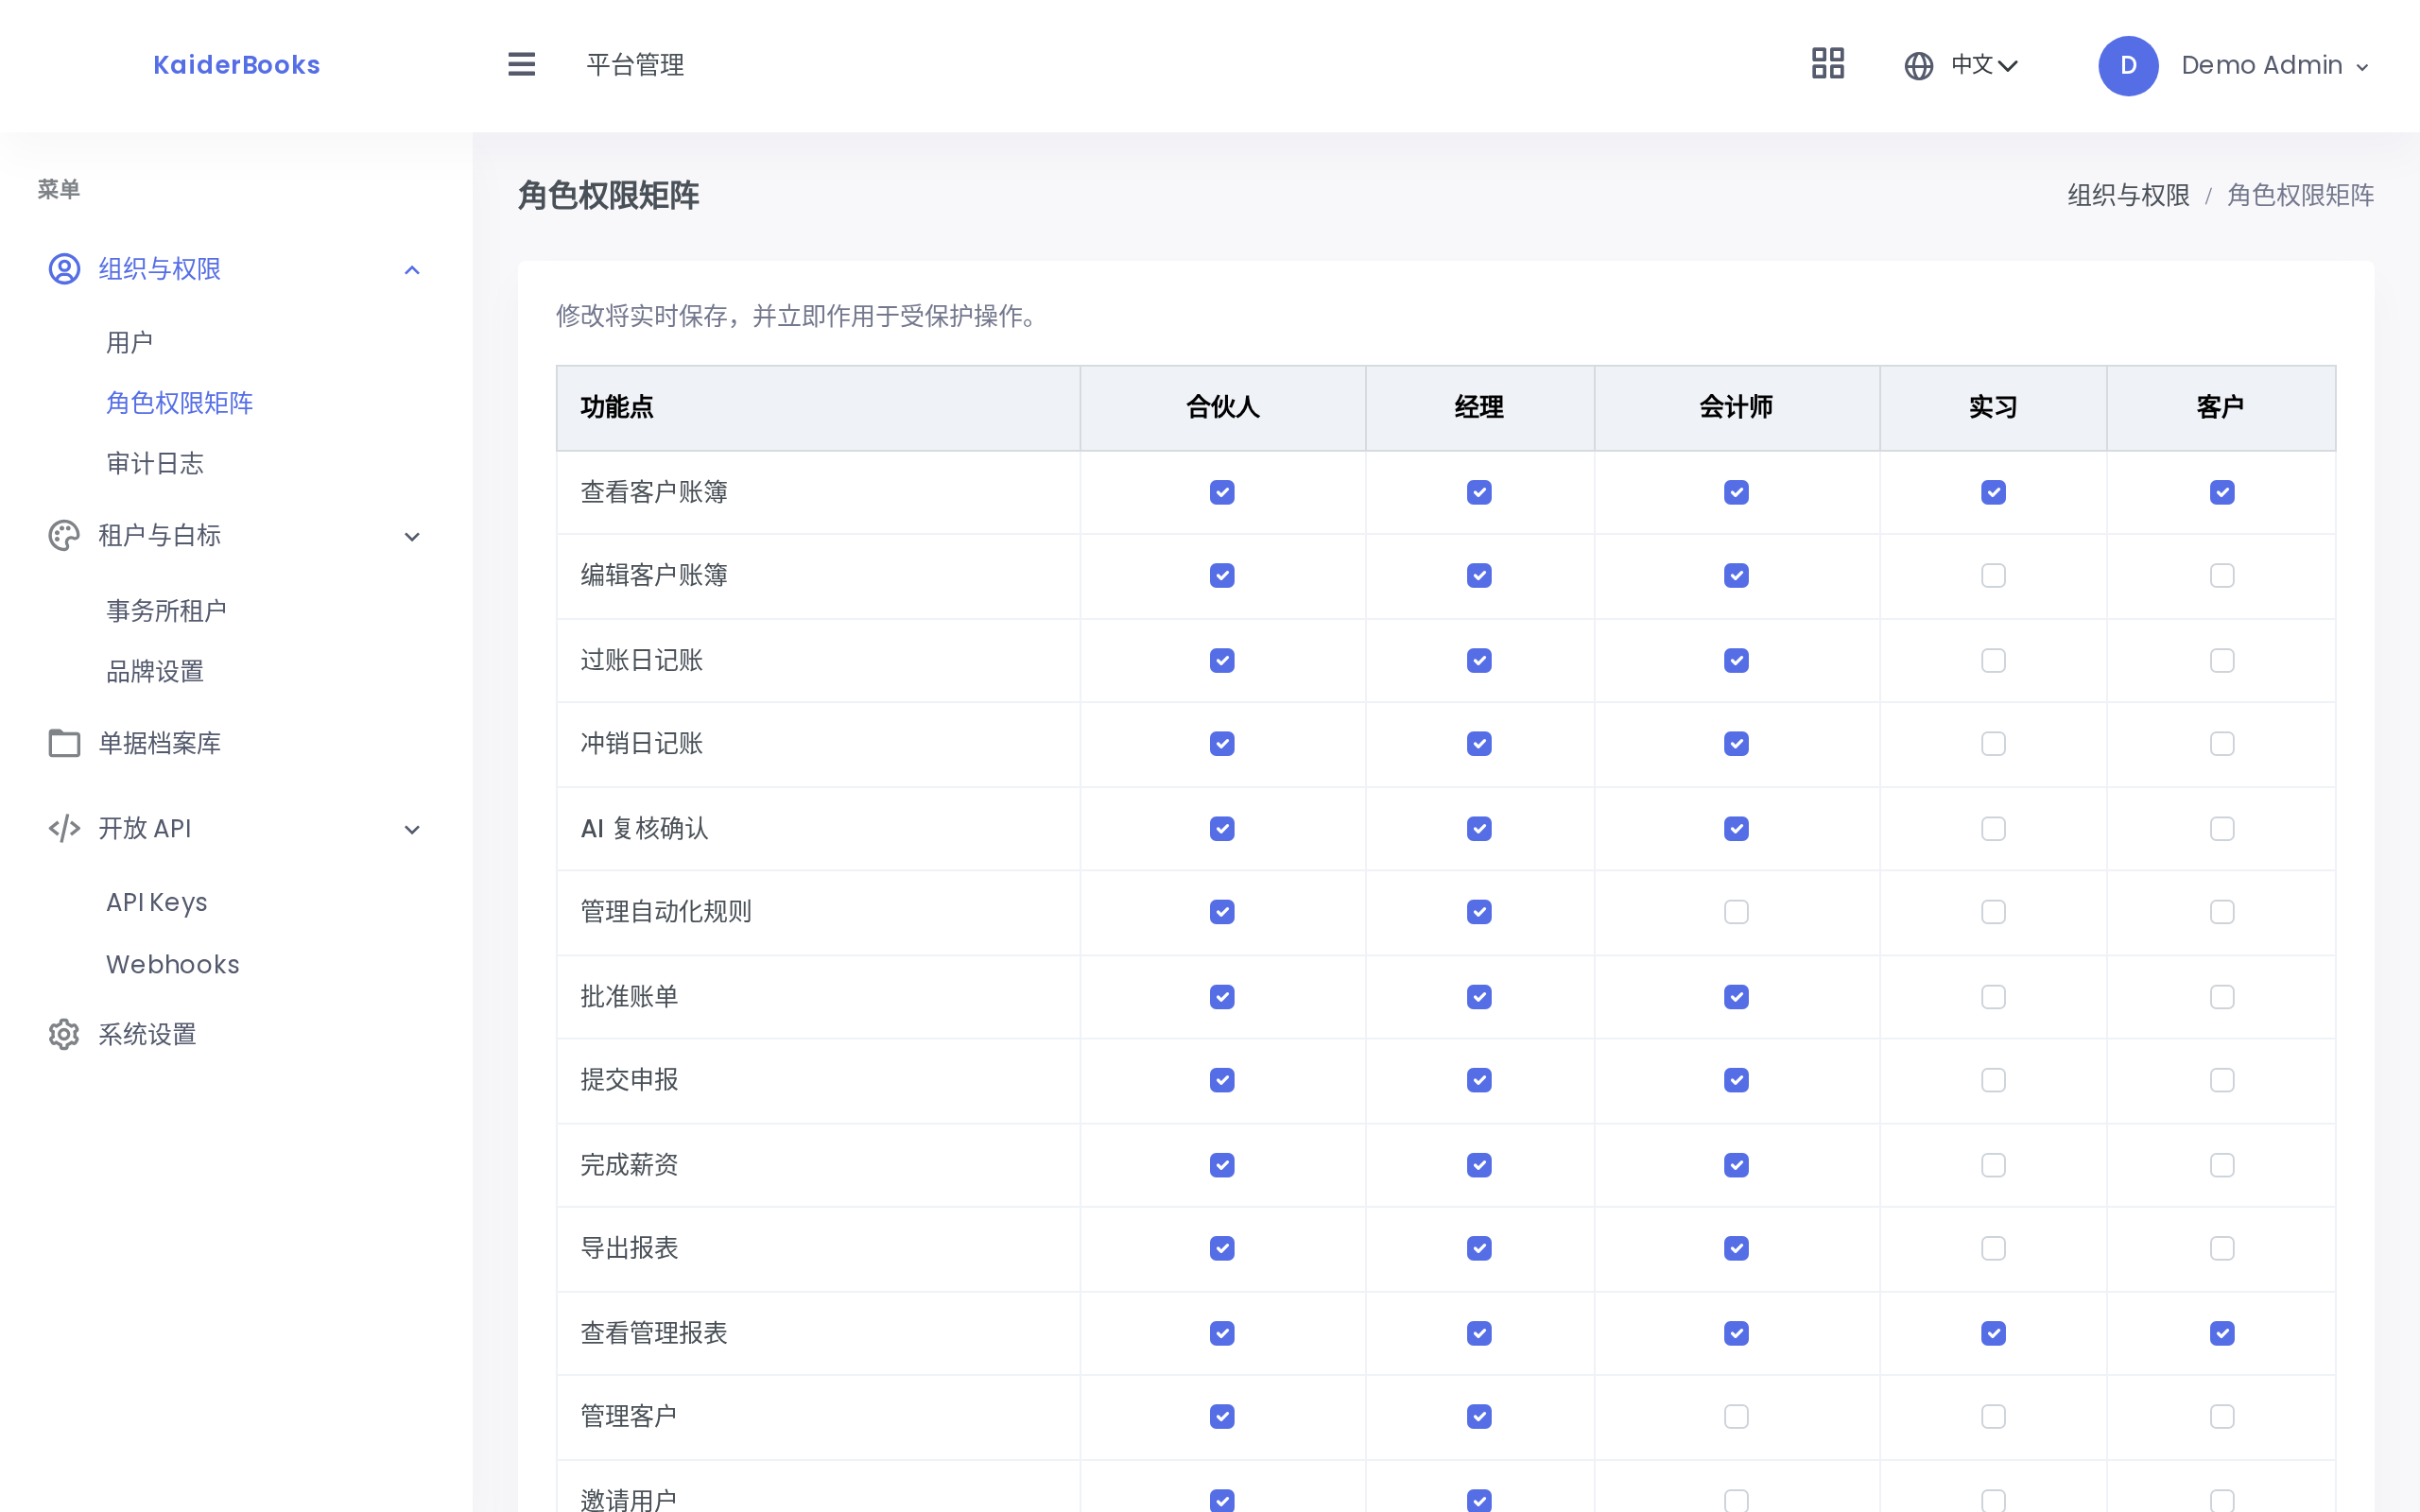Screen dimensions: 2420x1512
Task: Click the globe language icon
Action: (x=1918, y=66)
